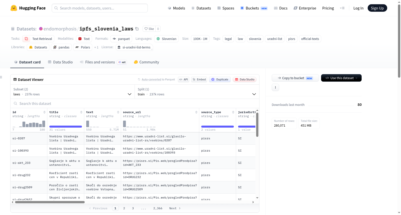Open the Enterprise menu
Viewport: 401px width, 215px height.
pyautogui.click(x=305, y=8)
